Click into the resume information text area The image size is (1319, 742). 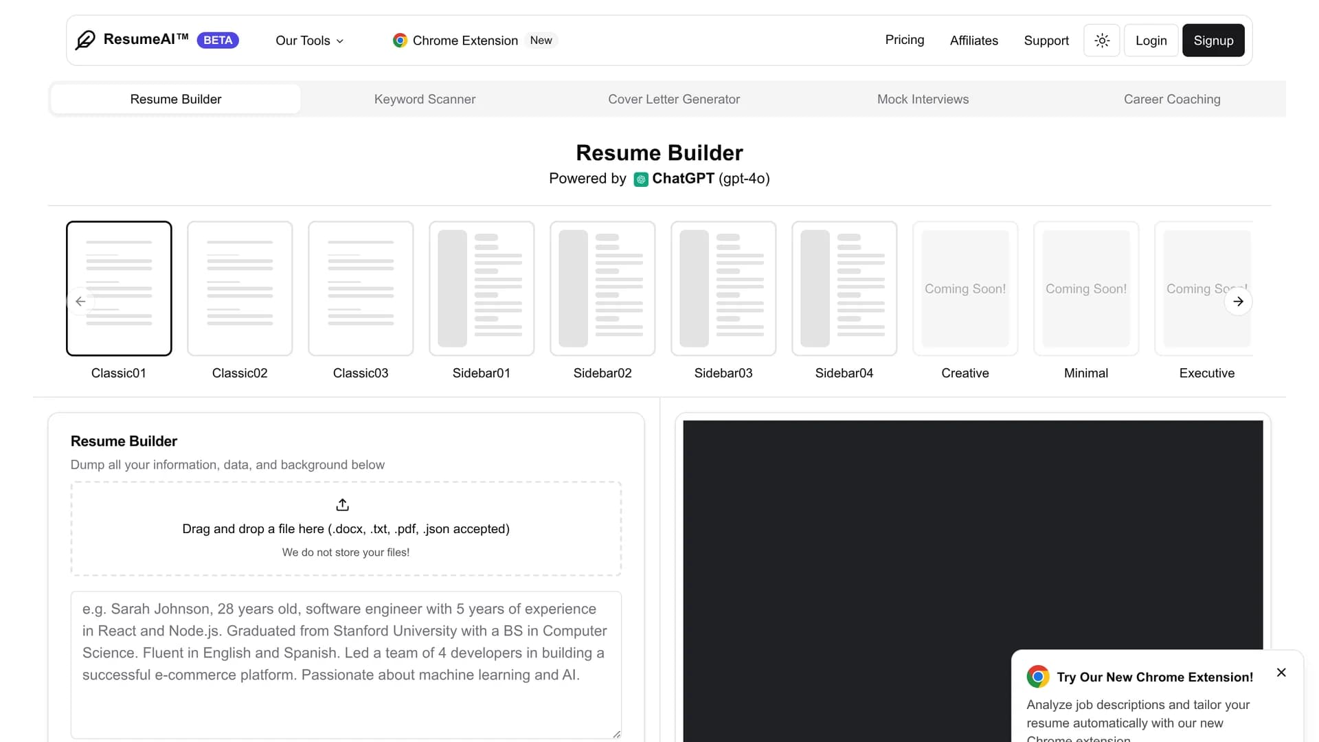(x=346, y=665)
